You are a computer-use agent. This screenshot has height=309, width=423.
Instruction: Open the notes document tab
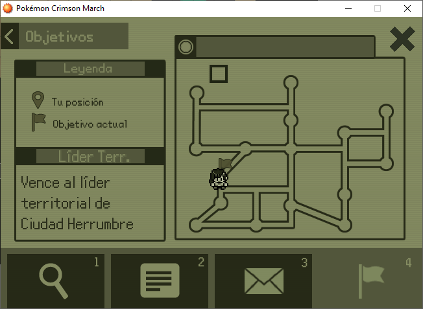[160, 281]
